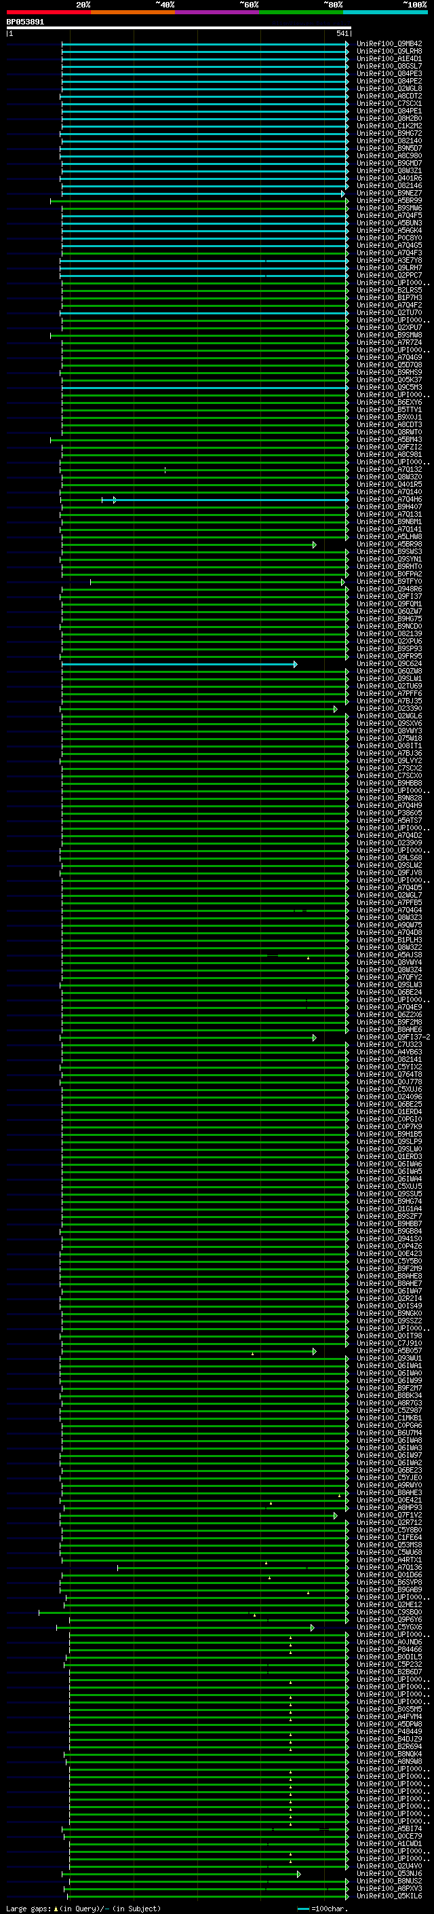Open hit UniRef100_C5YGX6
Viewport: 434px width, 1914px height.
[x=389, y=1627]
